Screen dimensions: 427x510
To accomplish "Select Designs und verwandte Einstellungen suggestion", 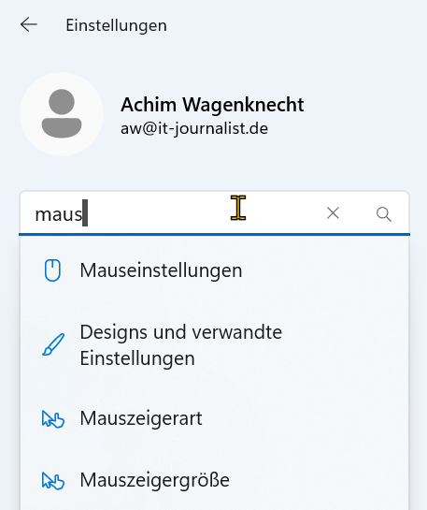I will point(214,344).
